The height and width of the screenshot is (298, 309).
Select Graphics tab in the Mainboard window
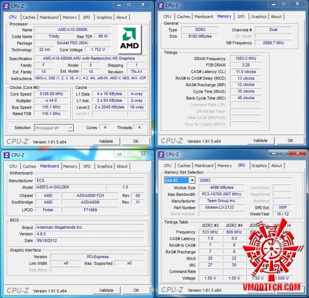pos(105,166)
